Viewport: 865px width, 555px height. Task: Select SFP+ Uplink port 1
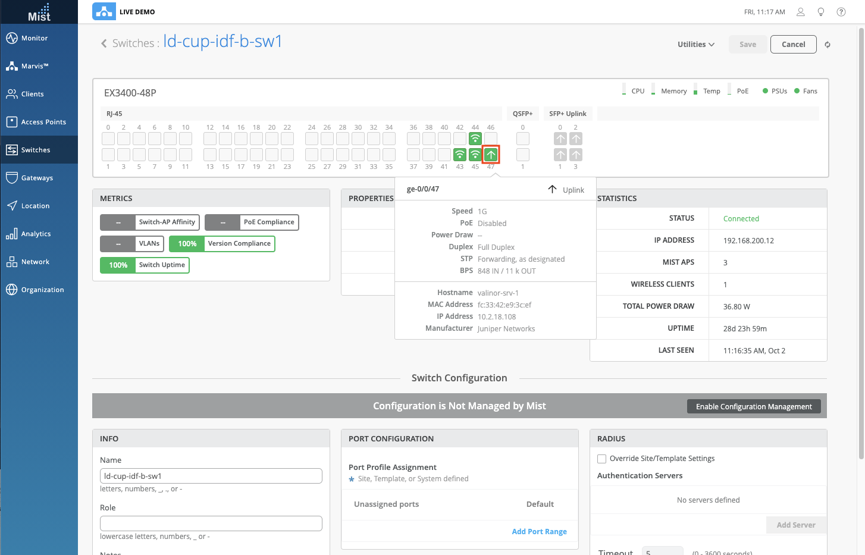(x=560, y=155)
